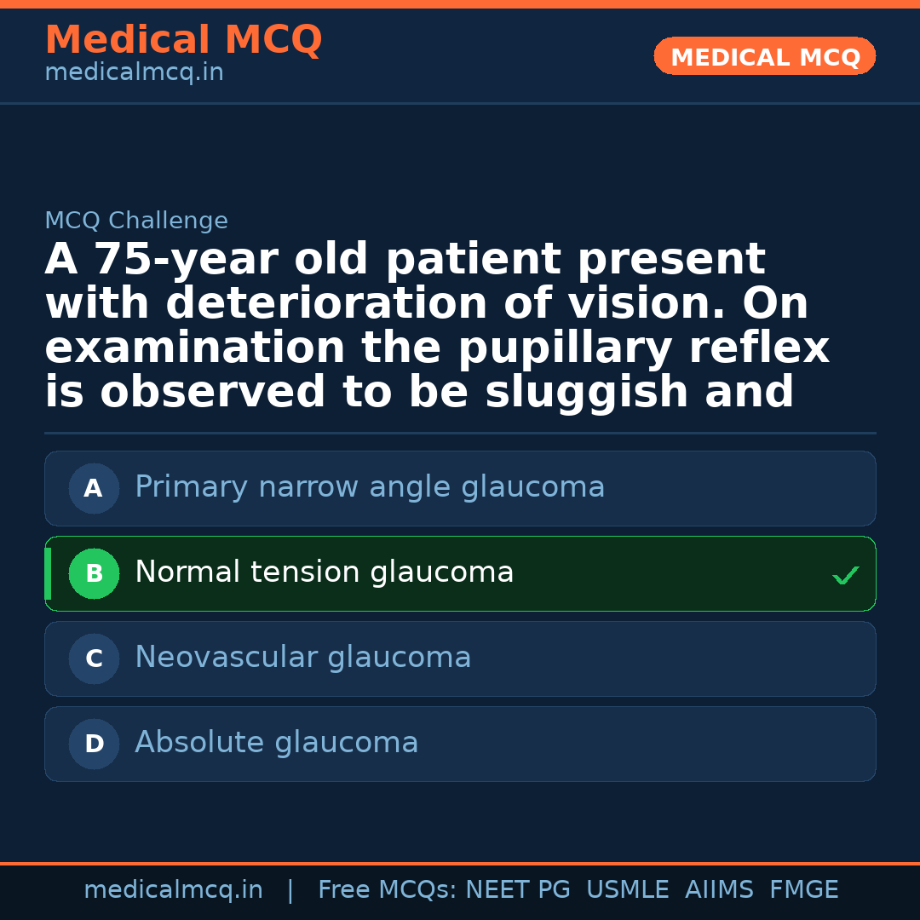Viewport: 920px width, 920px height.
Task: Click the green bar left of option B
Action: coord(48,574)
